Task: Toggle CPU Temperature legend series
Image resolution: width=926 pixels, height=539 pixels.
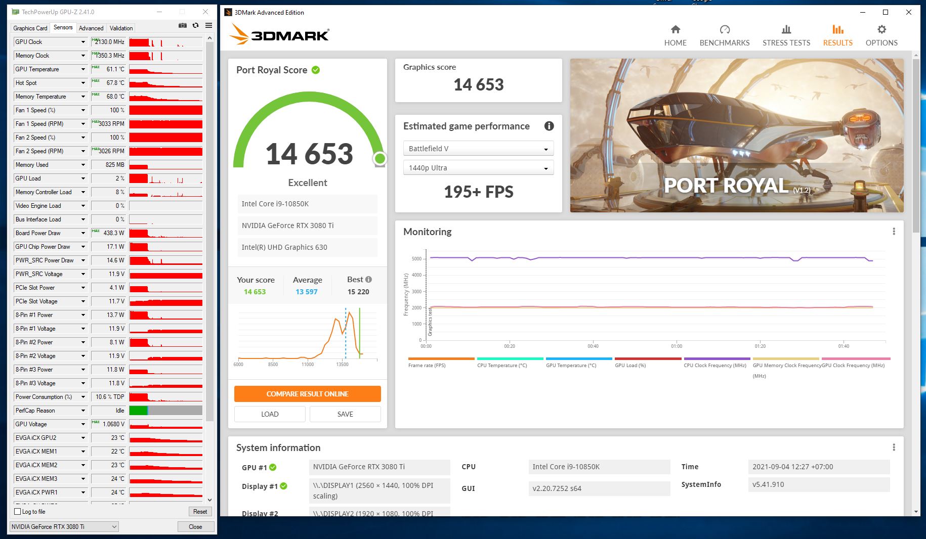Action: click(510, 363)
